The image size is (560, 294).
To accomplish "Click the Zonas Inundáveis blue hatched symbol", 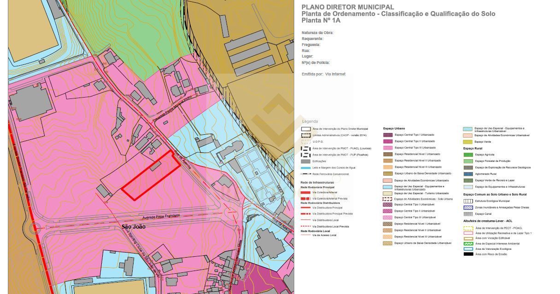I will [x=468, y=208].
